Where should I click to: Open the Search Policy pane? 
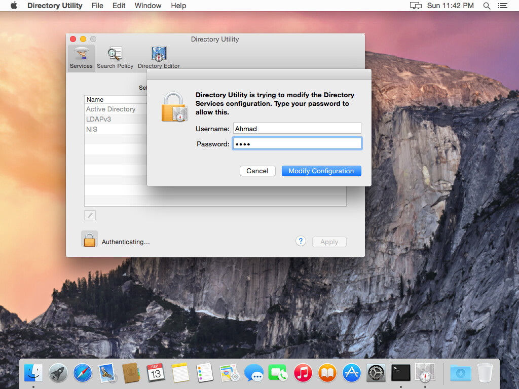[x=115, y=57]
